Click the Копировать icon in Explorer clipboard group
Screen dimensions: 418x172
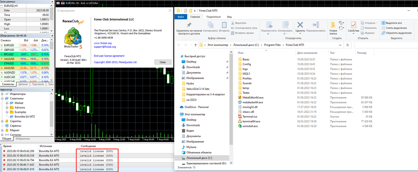coord(211,25)
